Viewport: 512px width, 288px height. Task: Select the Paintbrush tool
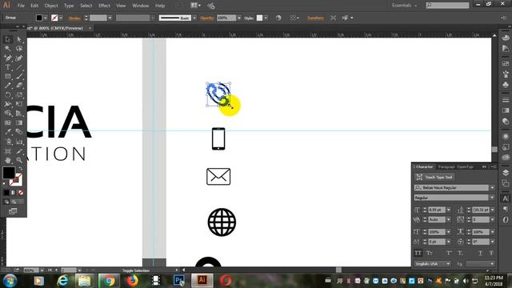pos(19,77)
